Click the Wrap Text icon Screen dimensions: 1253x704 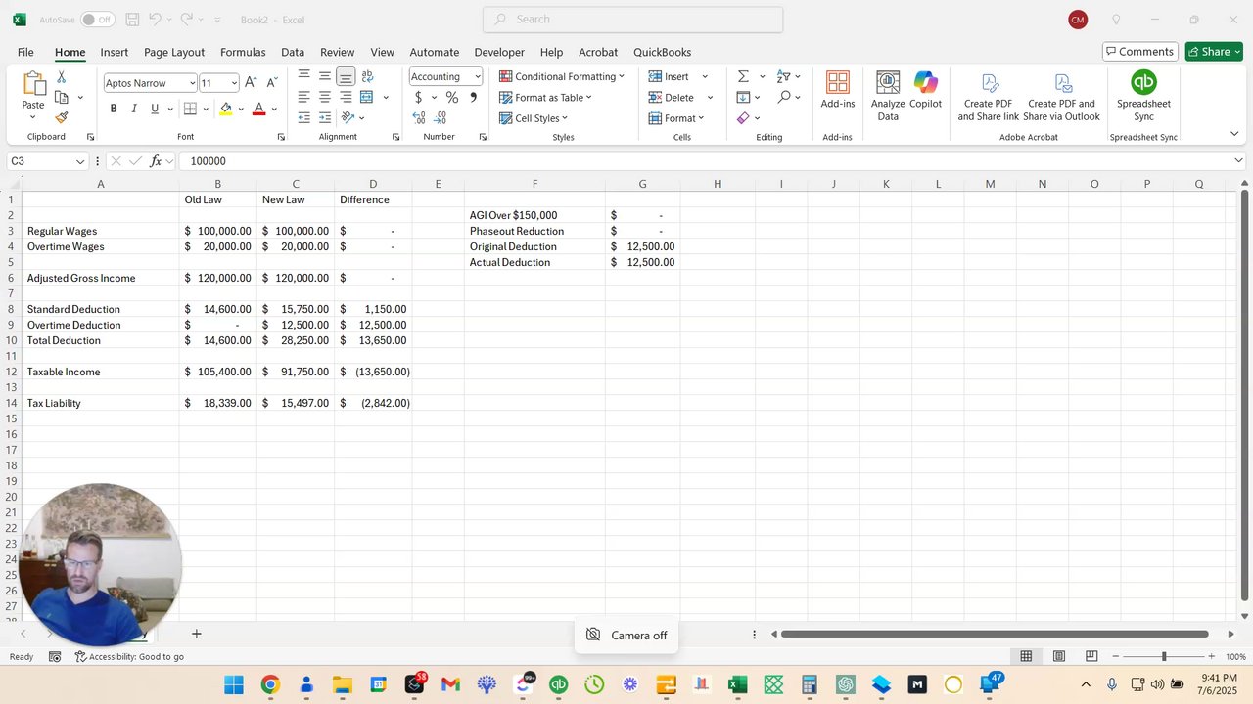(x=367, y=76)
